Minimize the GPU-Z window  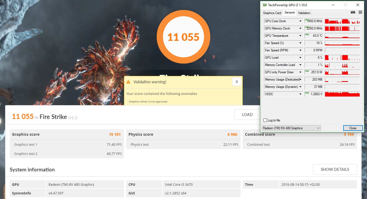click(333, 5)
